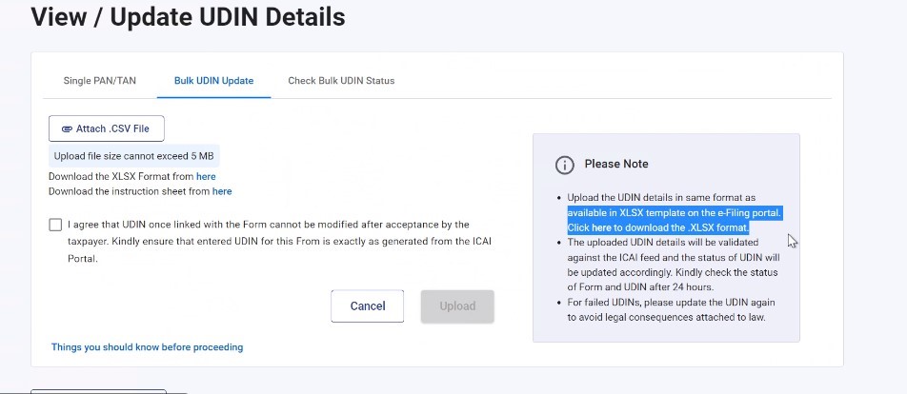
Task: Click the 'Upload file size cannot exceed 5 MB' notice
Action: 133,156
